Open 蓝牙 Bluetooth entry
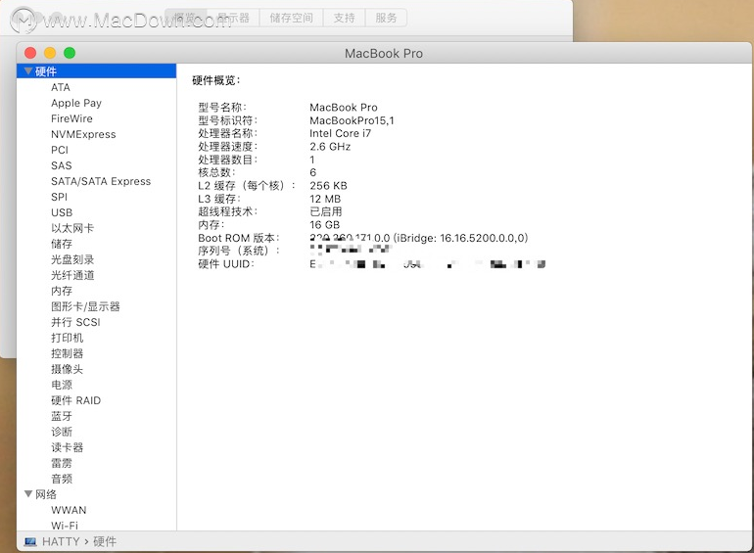The width and height of the screenshot is (754, 553). click(x=62, y=417)
